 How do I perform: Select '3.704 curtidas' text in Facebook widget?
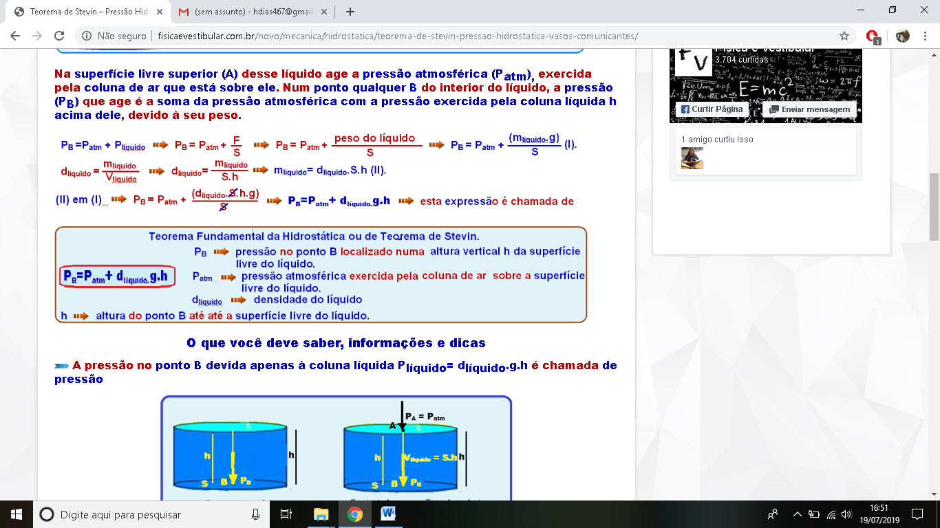click(742, 60)
